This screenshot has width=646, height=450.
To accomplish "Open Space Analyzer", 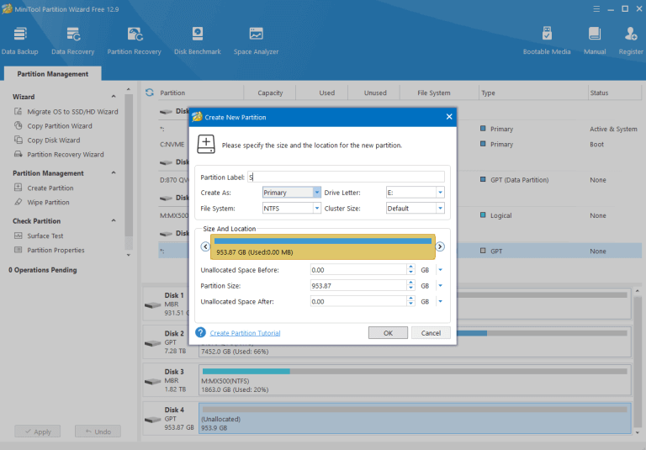I will tap(256, 41).
